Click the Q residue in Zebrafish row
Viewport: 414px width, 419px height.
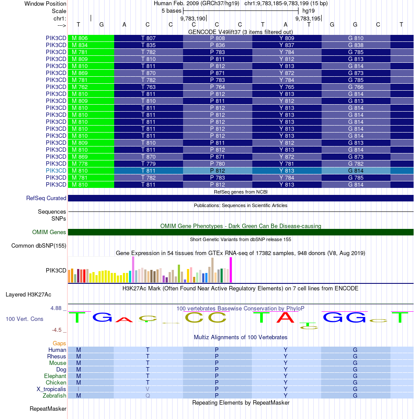pyautogui.click(x=148, y=395)
